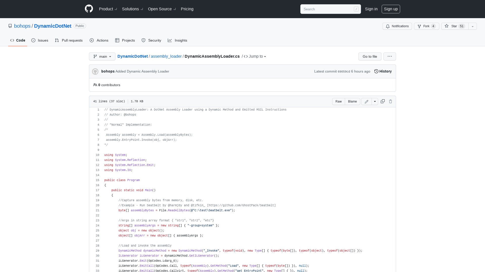Click the assembly_loader breadcrumb path
The height and width of the screenshot is (272, 485).
tap(166, 56)
